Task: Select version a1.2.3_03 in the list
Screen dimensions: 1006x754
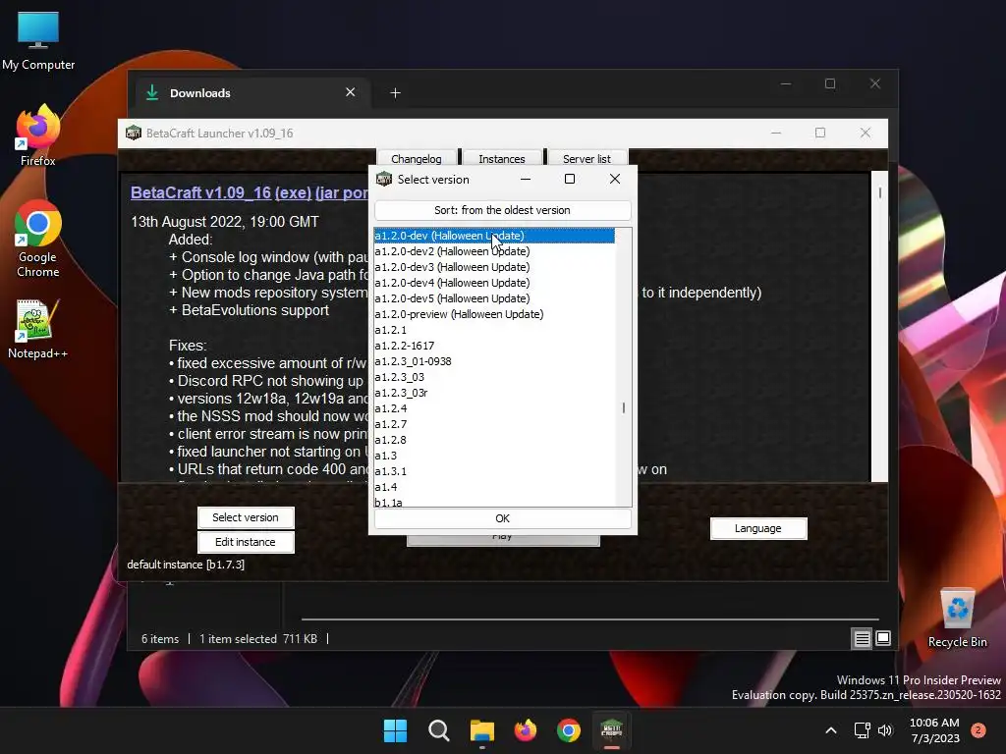Action: (494, 377)
